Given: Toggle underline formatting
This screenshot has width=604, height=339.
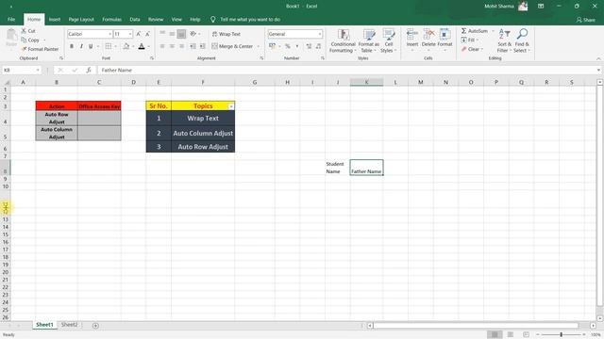Looking at the screenshot, I should pyautogui.click(x=91, y=46).
